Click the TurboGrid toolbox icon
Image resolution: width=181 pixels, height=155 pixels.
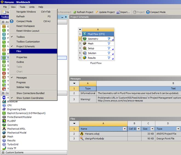point(4,144)
